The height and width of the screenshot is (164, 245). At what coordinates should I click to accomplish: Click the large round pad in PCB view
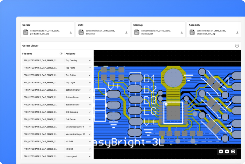(173, 78)
